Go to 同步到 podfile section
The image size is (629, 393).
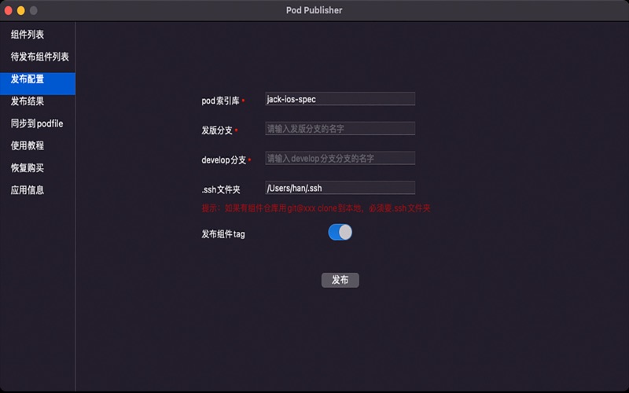37,123
